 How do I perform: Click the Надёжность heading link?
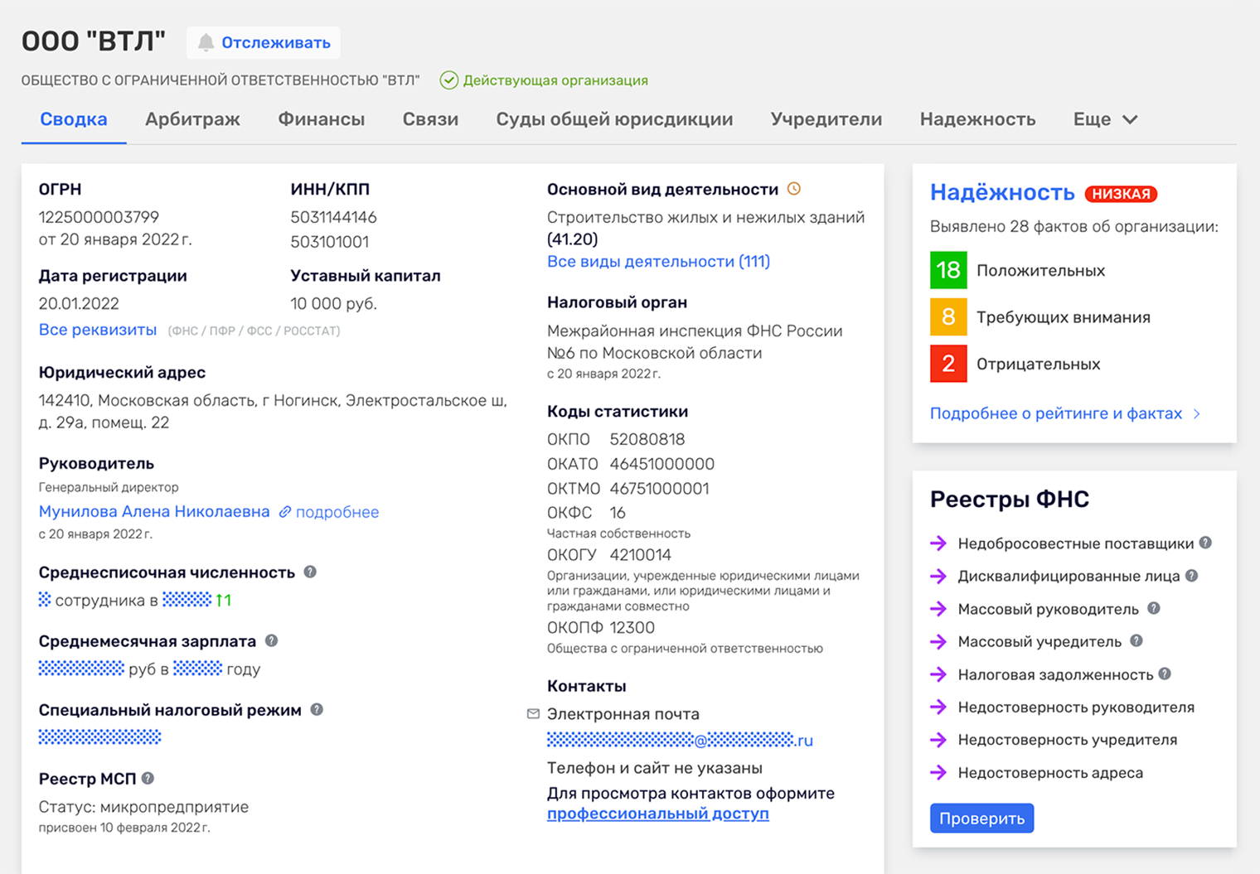coord(1002,192)
